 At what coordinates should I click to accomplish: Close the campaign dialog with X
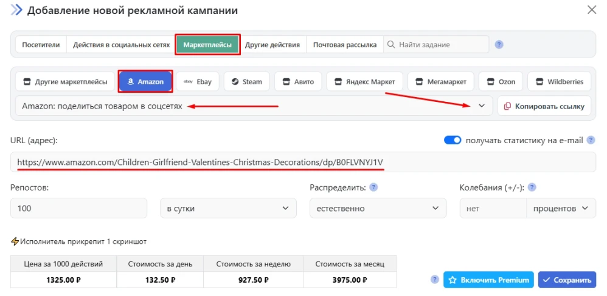click(592, 10)
